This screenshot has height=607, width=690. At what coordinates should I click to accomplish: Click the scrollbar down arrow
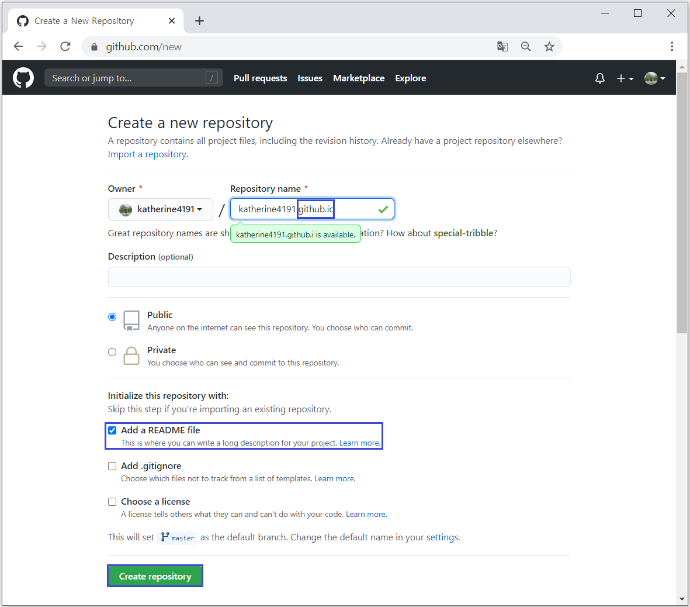682,599
